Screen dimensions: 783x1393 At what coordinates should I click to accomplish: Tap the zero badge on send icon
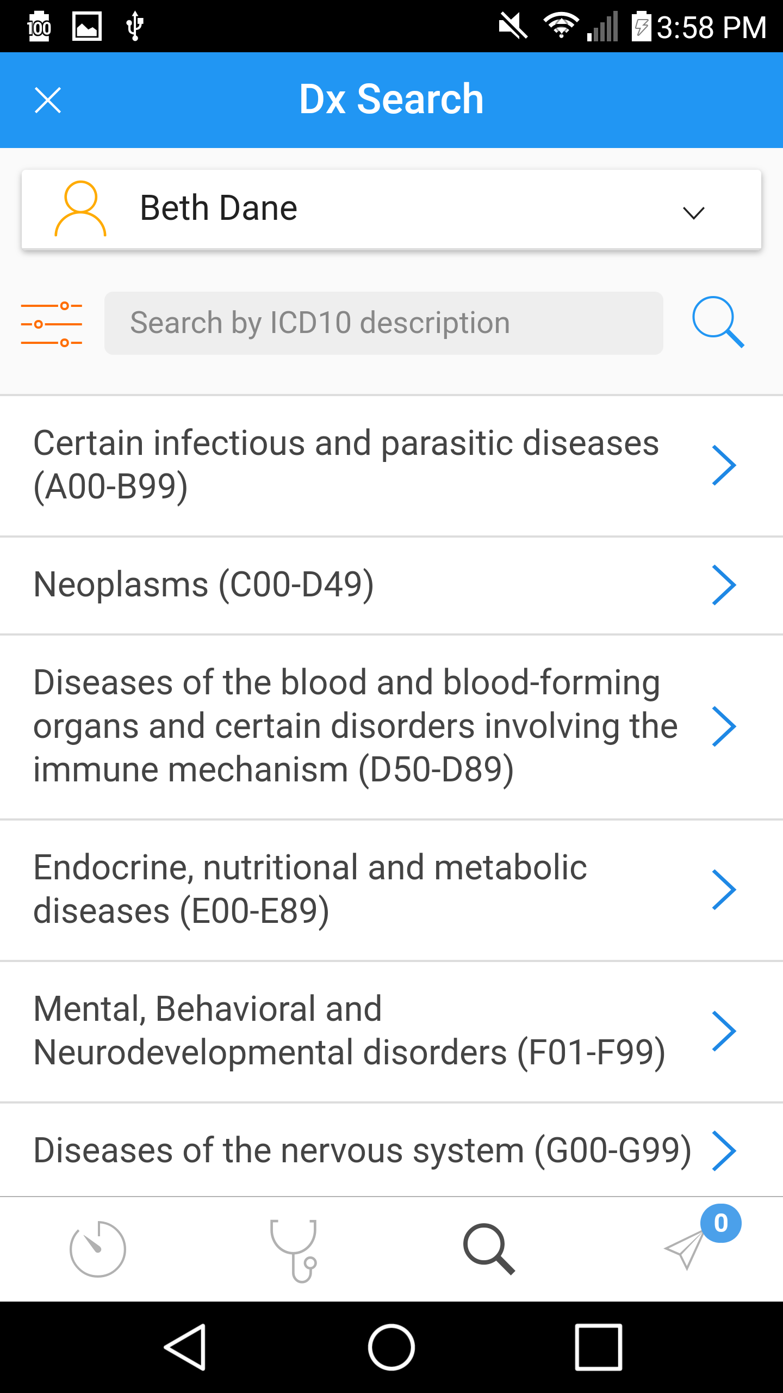click(x=721, y=1223)
